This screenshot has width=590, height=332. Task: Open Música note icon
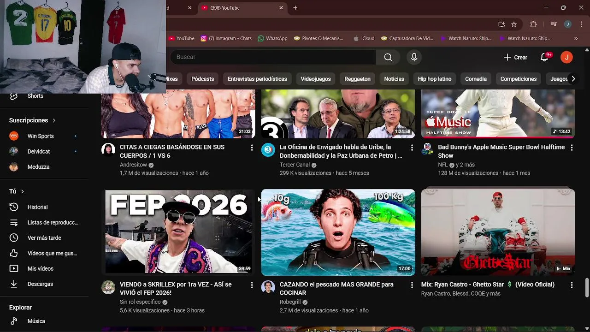pyautogui.click(x=14, y=321)
